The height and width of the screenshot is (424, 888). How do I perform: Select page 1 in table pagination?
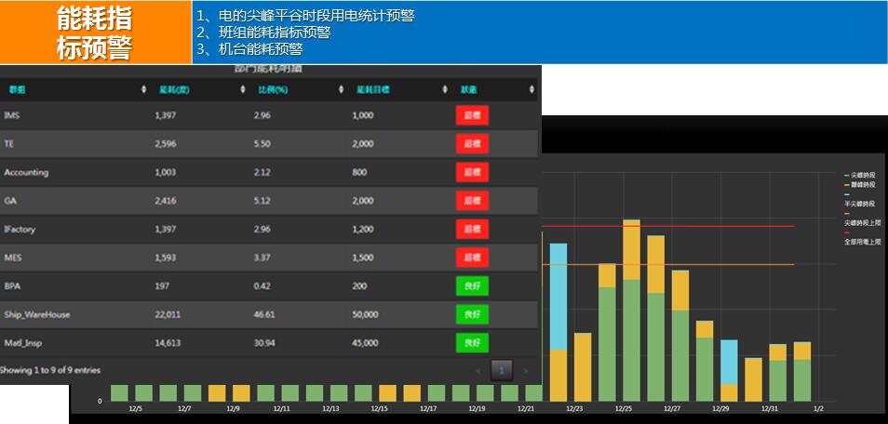coord(502,370)
